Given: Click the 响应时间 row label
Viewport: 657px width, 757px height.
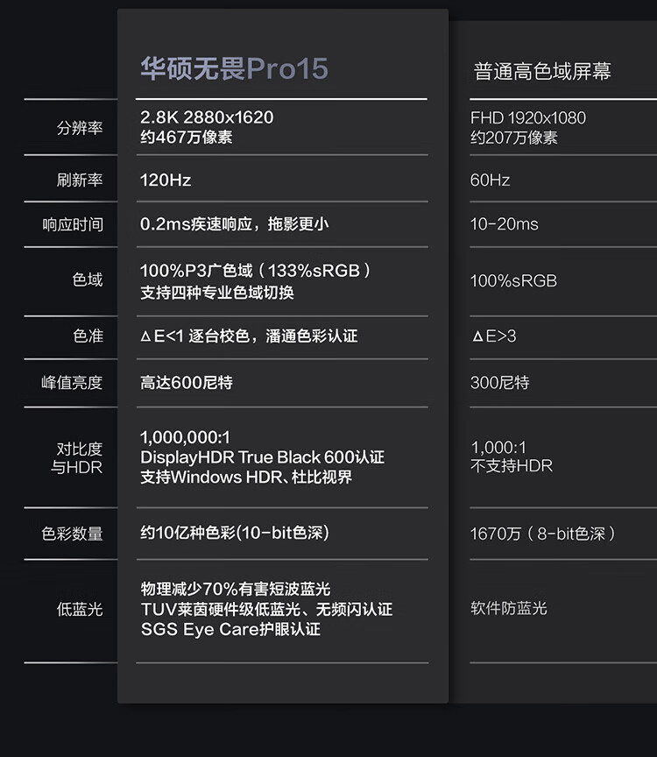Looking at the screenshot, I should click(x=73, y=224).
